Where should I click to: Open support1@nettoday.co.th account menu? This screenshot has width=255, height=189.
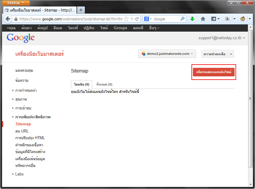pos(222,38)
